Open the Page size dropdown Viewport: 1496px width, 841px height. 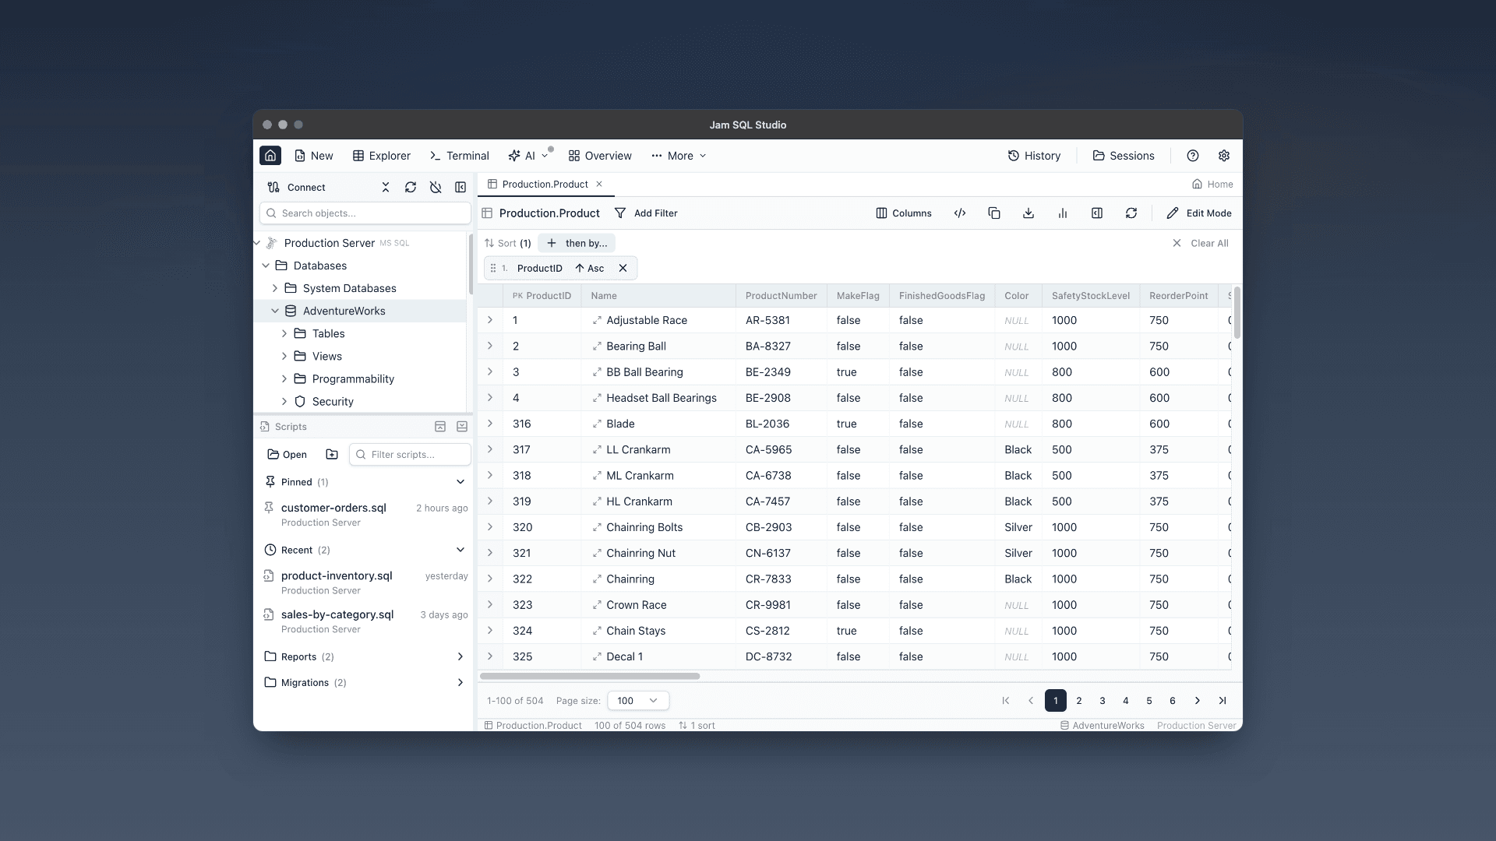pos(637,700)
